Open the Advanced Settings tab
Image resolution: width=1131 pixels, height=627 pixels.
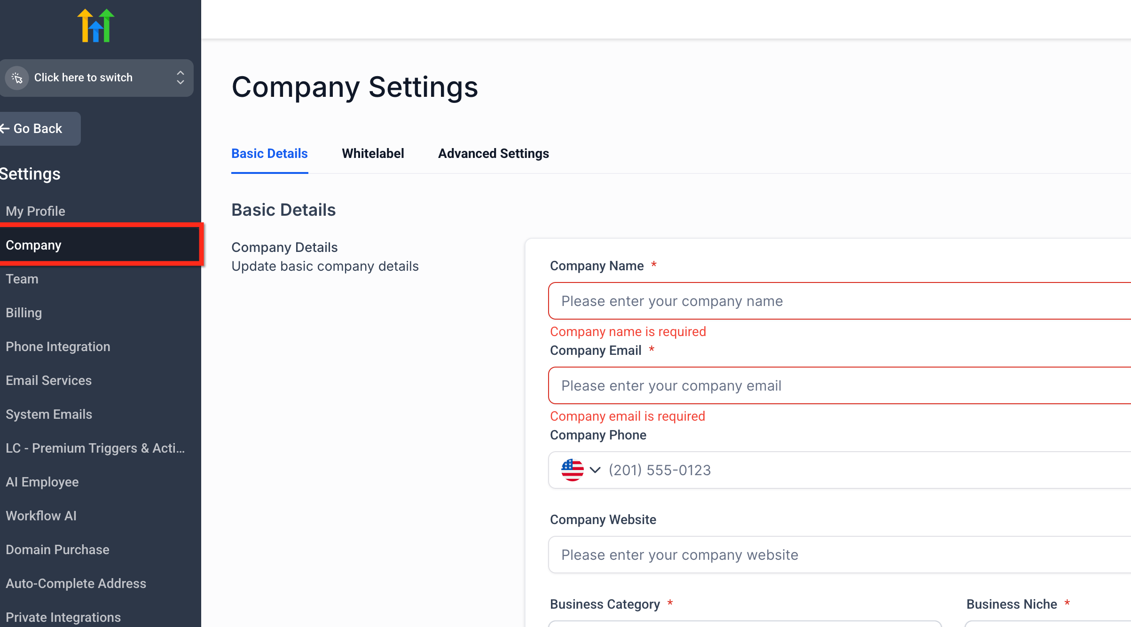[x=493, y=154]
